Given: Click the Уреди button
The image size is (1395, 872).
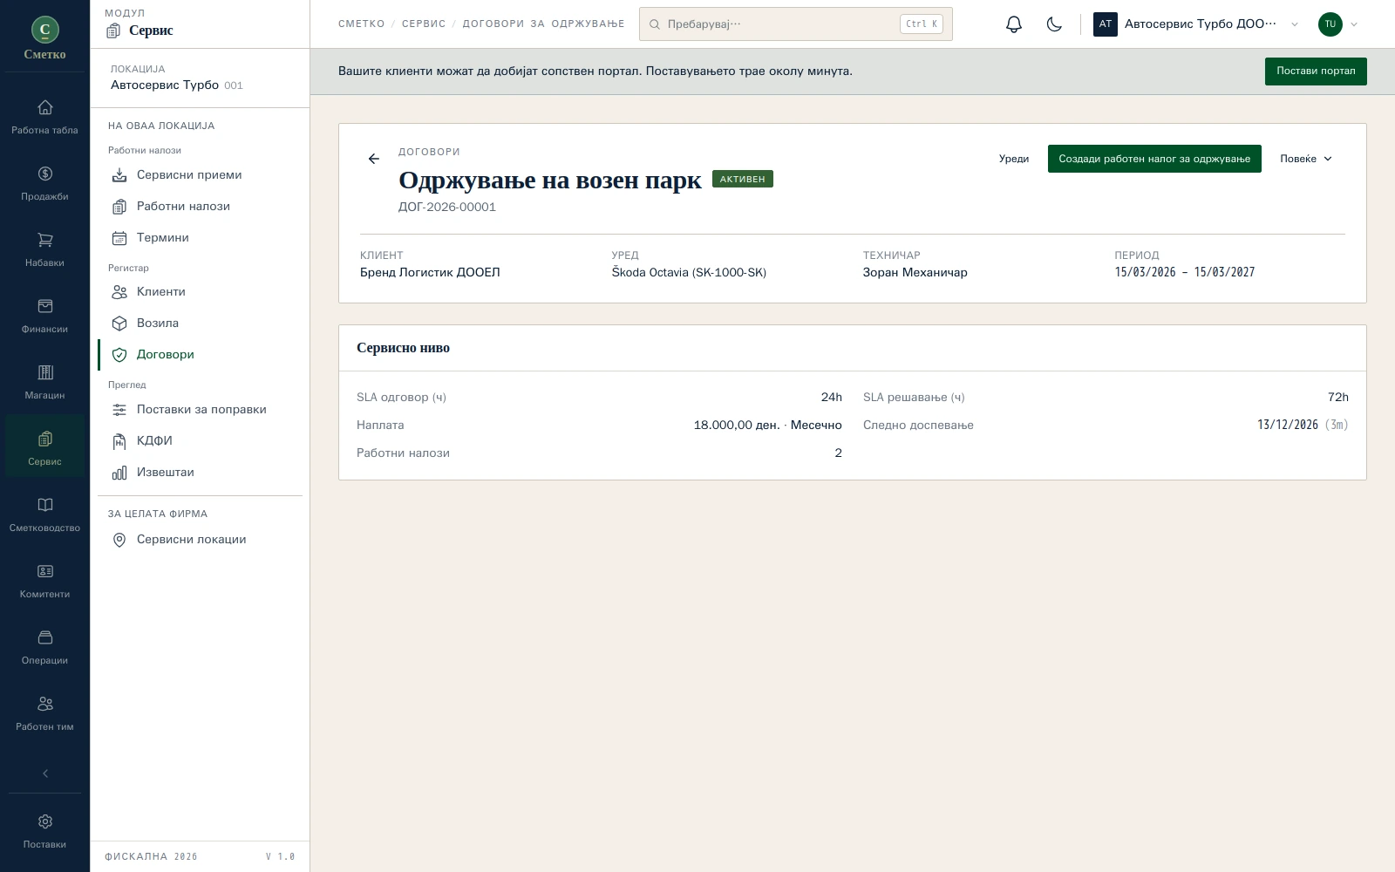Looking at the screenshot, I should (x=1014, y=159).
